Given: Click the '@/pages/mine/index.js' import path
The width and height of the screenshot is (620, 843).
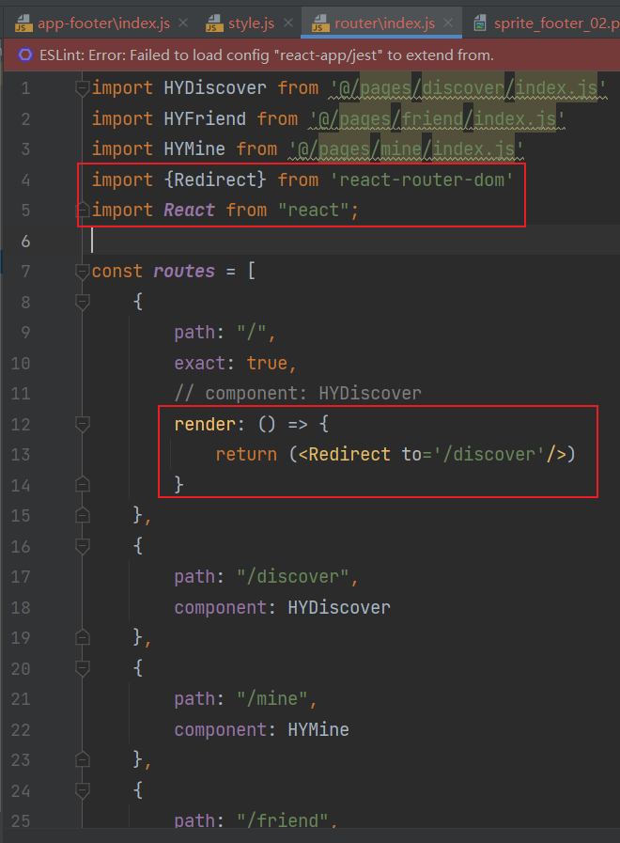Looking at the screenshot, I should pyautogui.click(x=406, y=148).
